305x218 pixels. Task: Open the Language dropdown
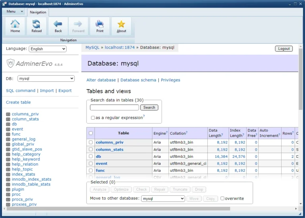pyautogui.click(x=48, y=49)
